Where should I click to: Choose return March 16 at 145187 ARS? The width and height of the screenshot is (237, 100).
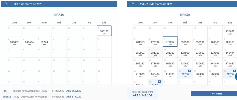(140, 63)
